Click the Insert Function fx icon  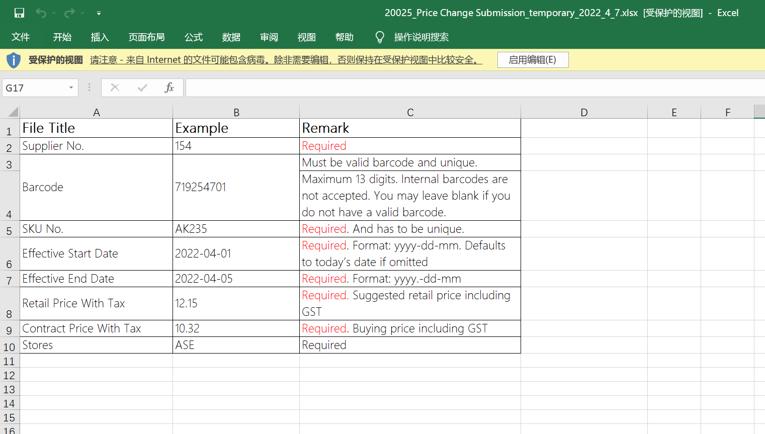pyautogui.click(x=169, y=88)
